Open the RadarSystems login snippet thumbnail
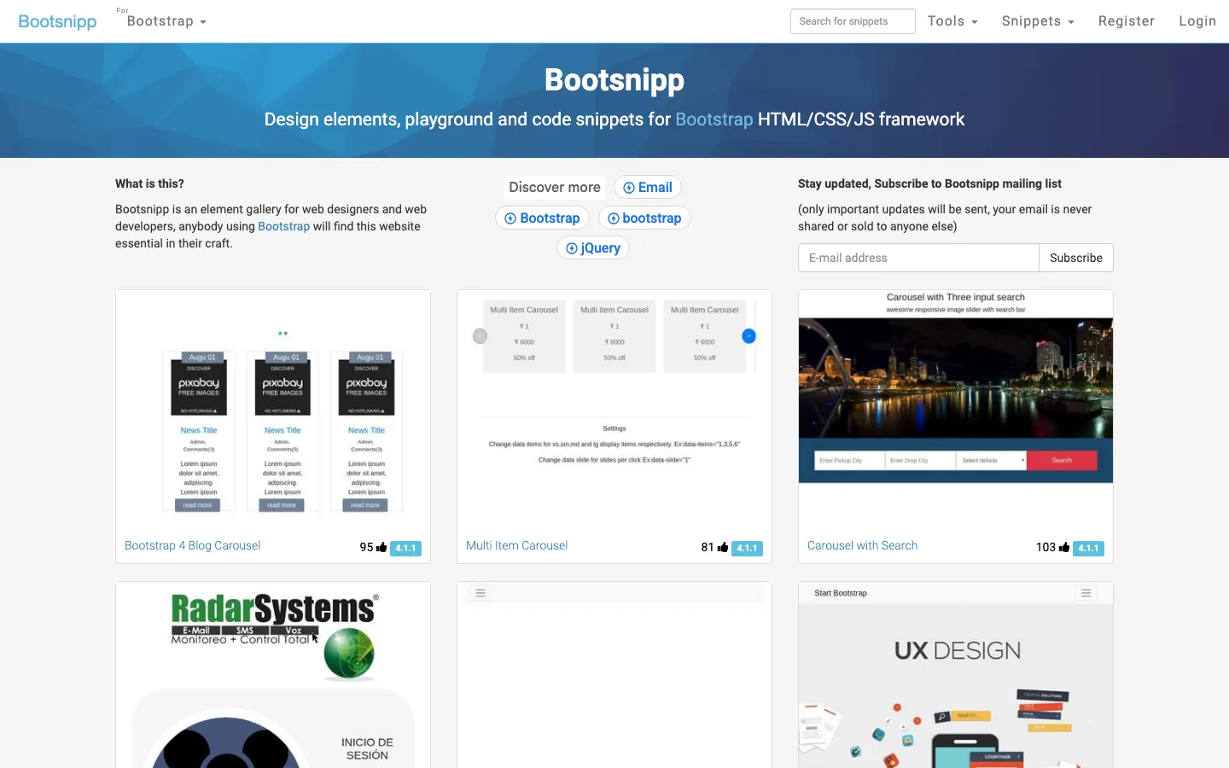The image size is (1229, 768). 273,675
